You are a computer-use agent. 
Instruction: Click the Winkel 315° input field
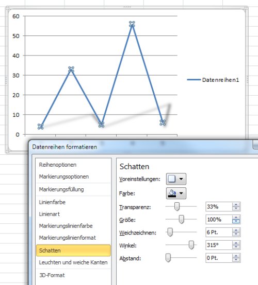[x=219, y=245]
